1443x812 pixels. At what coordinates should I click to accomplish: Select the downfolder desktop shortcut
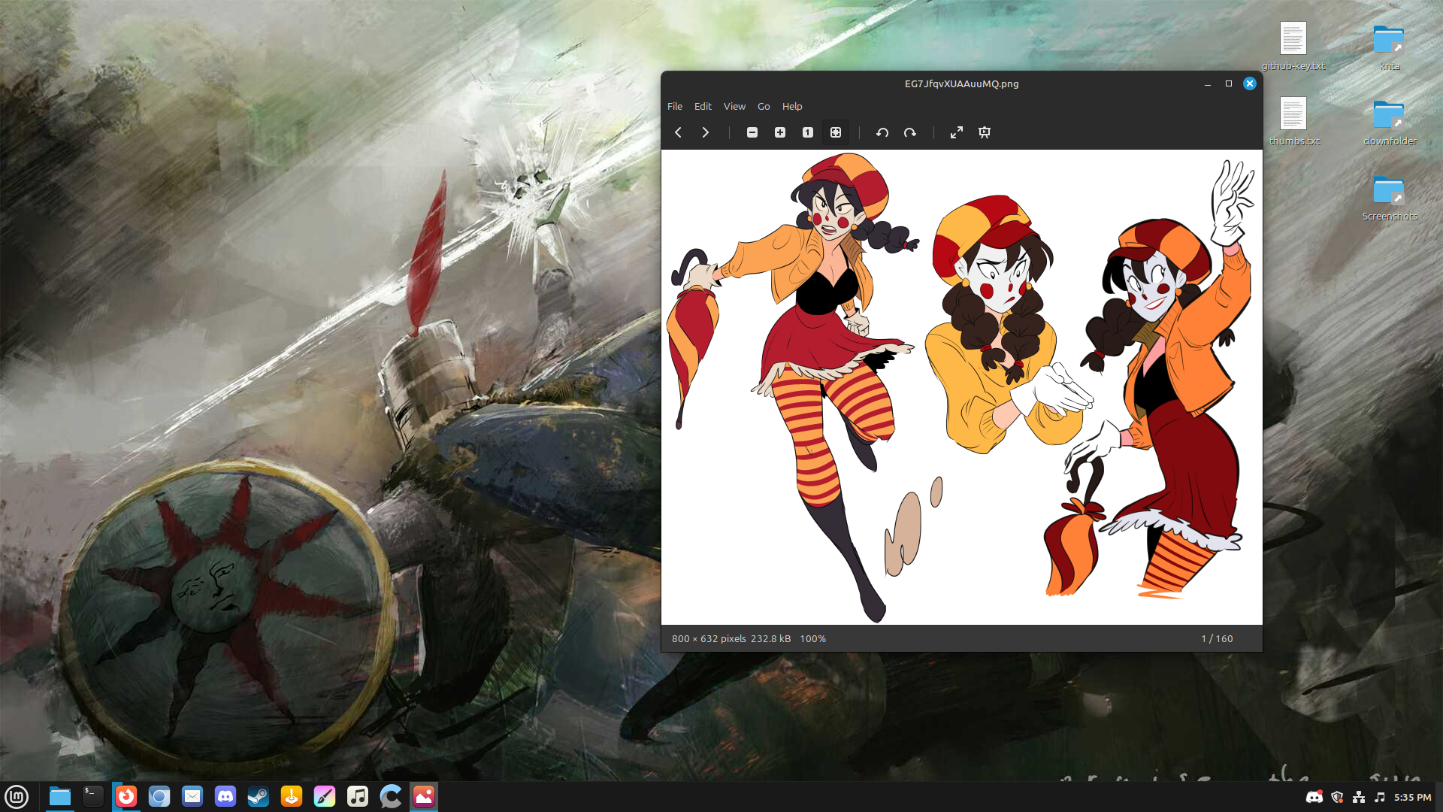1390,122
